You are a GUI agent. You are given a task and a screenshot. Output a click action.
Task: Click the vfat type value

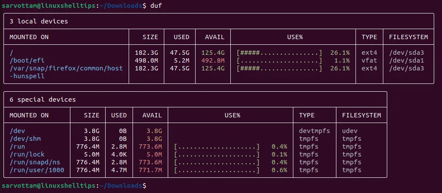(369, 60)
